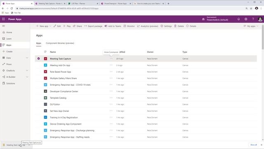Open the help question mark
This screenshot has height=149, width=264.
253,19
